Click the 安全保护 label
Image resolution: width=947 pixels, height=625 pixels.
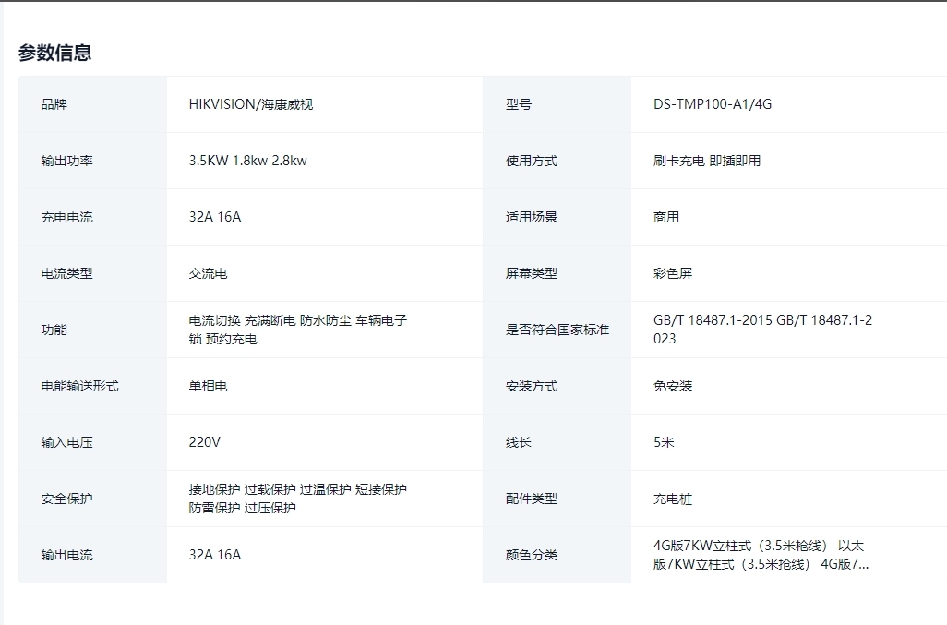[67, 499]
